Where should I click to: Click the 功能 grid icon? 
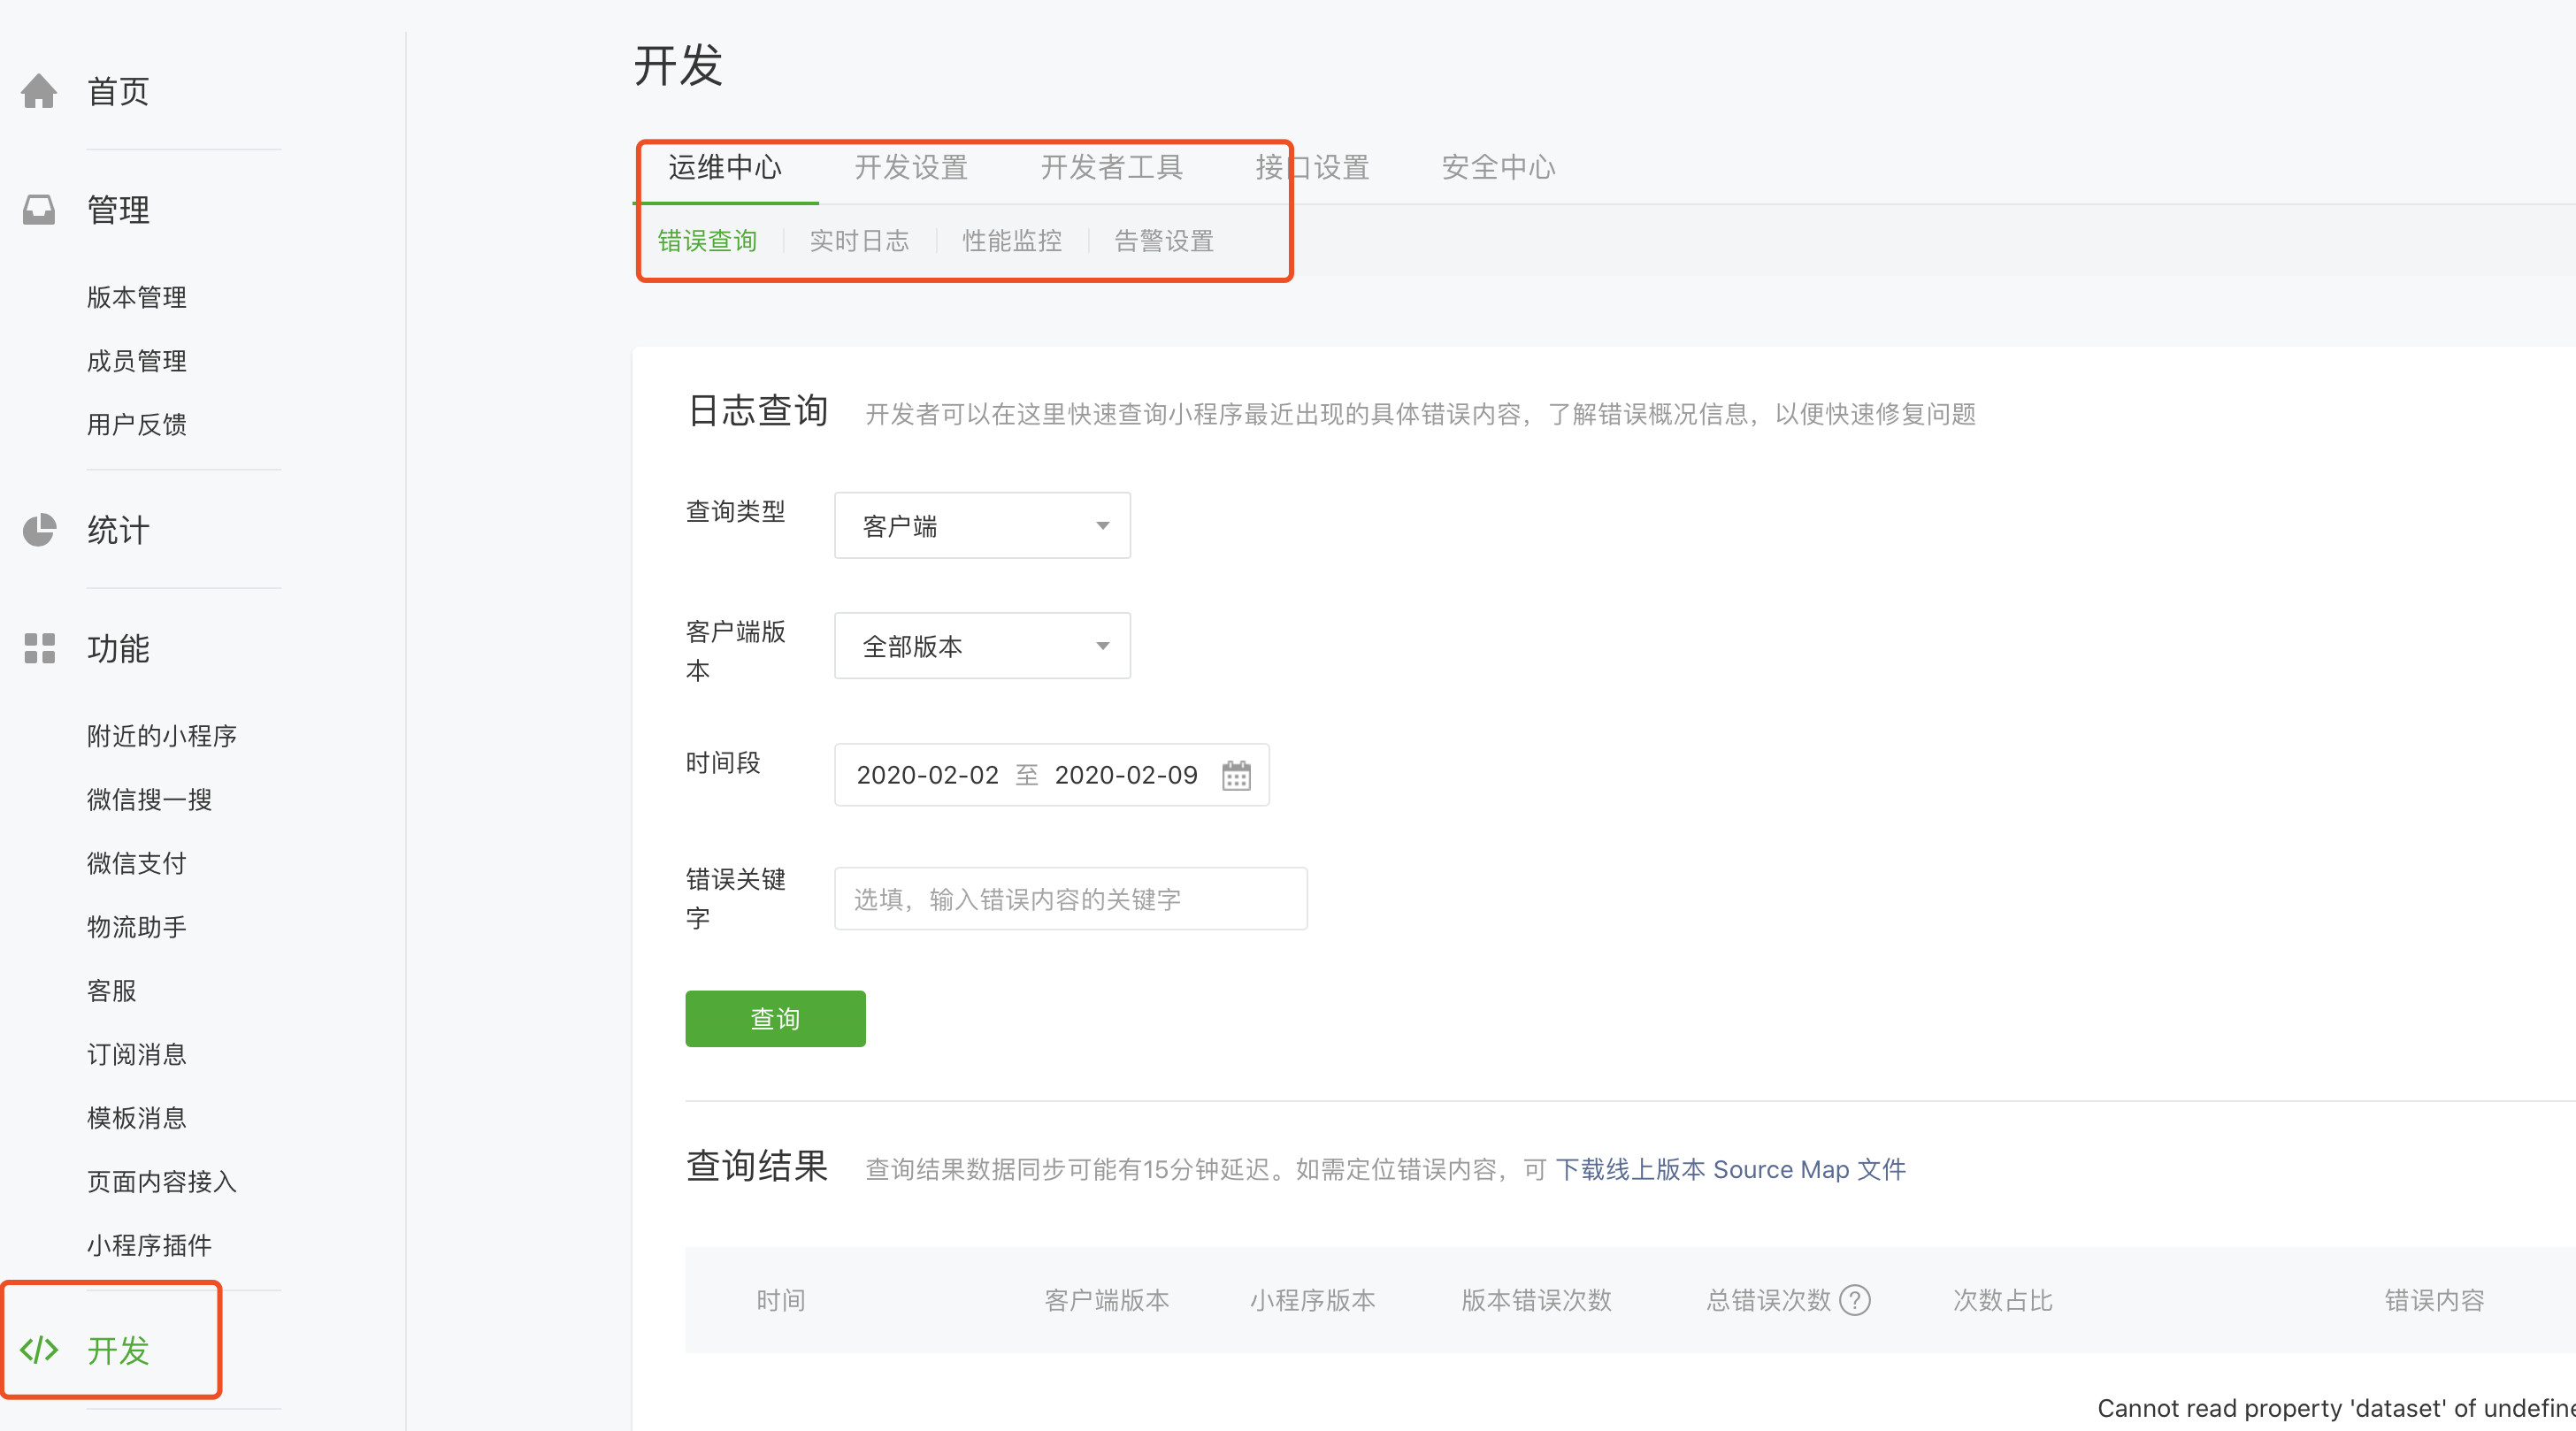click(39, 648)
